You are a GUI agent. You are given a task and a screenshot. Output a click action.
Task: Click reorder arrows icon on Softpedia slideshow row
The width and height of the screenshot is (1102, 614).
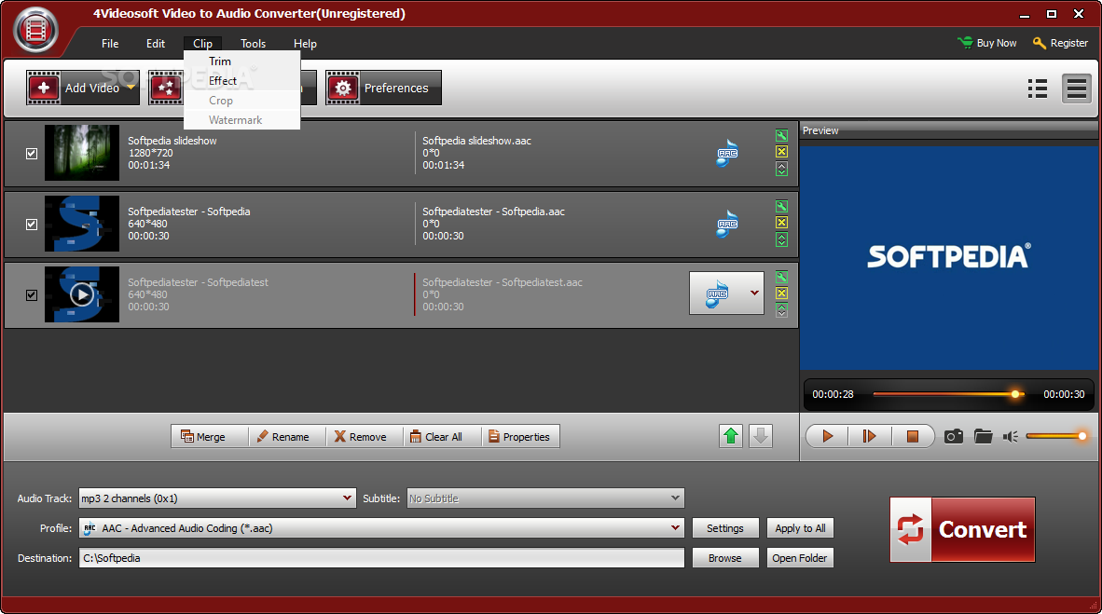pyautogui.click(x=781, y=169)
